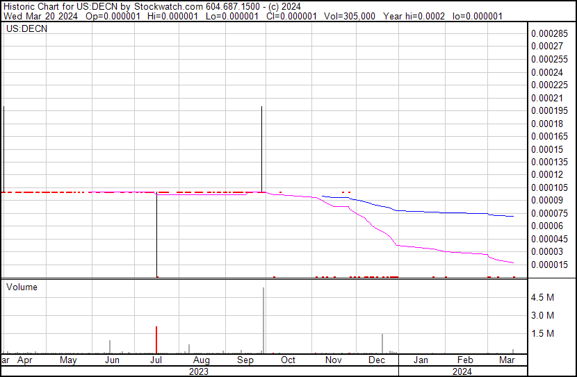Choose the 2024 year label

coord(462,371)
